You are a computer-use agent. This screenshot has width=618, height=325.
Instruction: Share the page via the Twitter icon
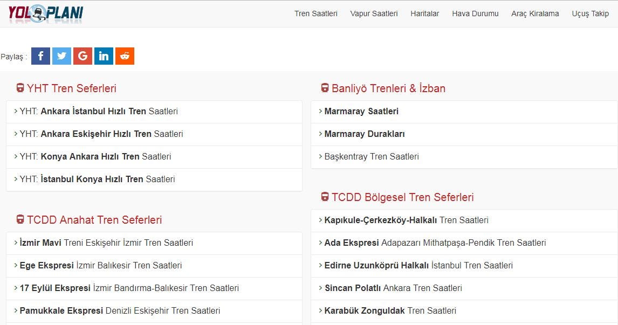click(61, 56)
